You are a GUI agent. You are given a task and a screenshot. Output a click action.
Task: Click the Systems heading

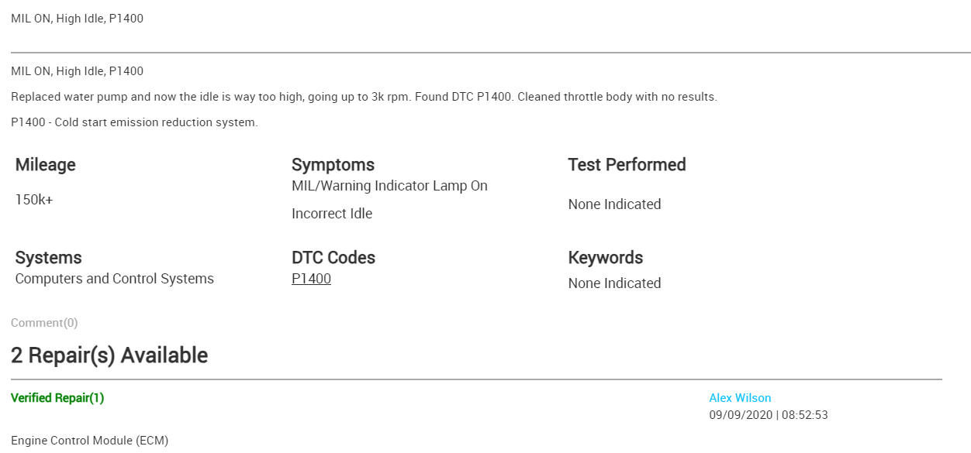pyautogui.click(x=48, y=258)
